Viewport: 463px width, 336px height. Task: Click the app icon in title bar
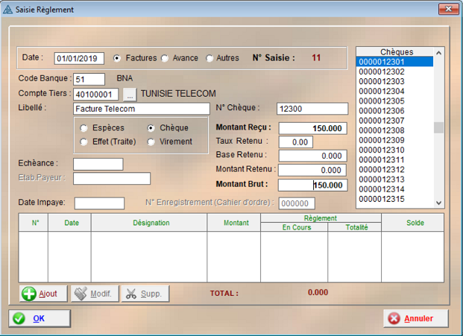click(7, 8)
